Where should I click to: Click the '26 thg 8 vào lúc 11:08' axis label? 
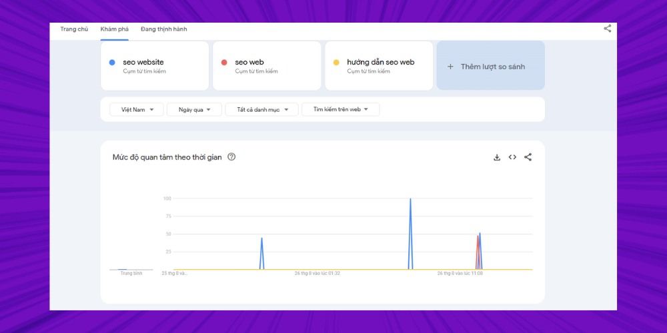tap(460, 274)
